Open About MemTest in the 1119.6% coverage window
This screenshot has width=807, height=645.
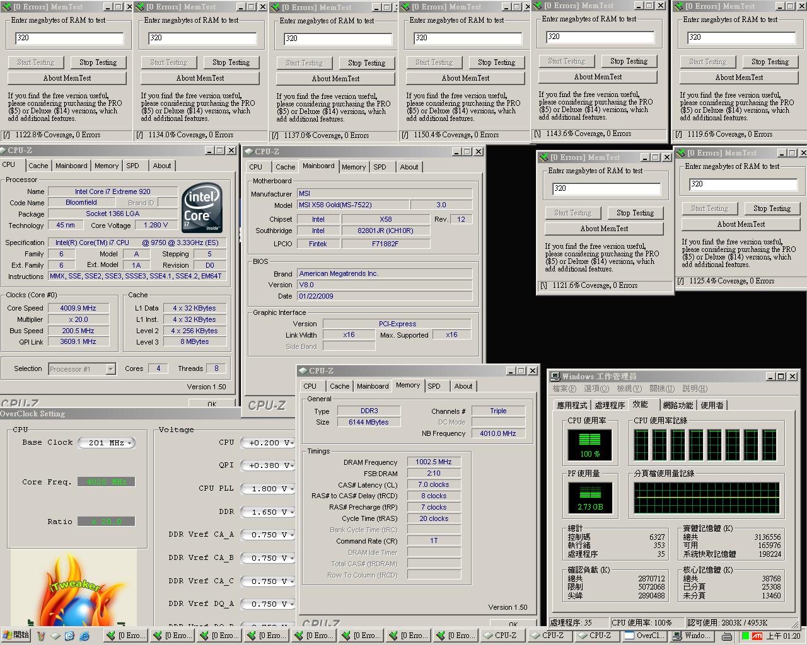tap(739, 77)
